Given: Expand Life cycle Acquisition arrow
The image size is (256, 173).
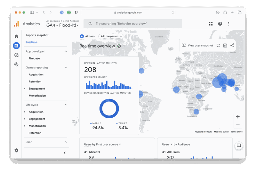Looking at the screenshot, I should [x=25, y=112].
